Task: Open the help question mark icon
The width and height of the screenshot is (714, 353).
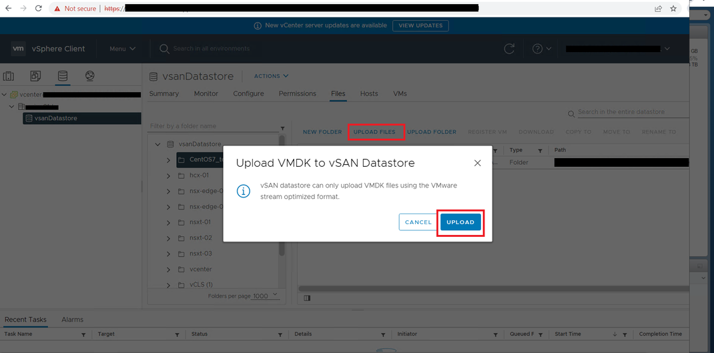Action: (x=537, y=49)
